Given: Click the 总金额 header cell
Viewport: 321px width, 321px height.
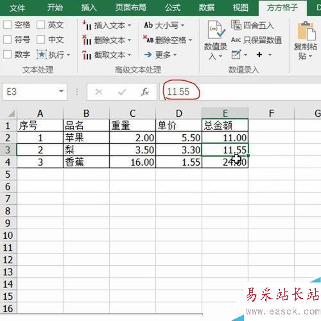Looking at the screenshot, I should (225, 125).
